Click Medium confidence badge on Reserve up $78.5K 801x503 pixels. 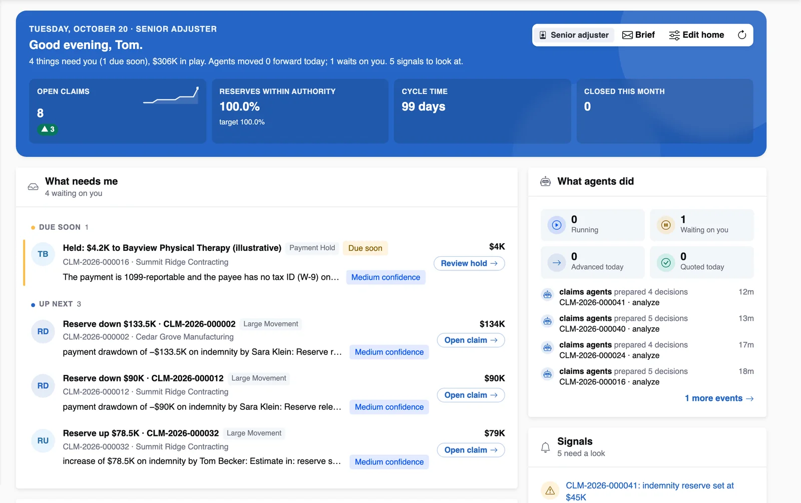click(x=389, y=462)
